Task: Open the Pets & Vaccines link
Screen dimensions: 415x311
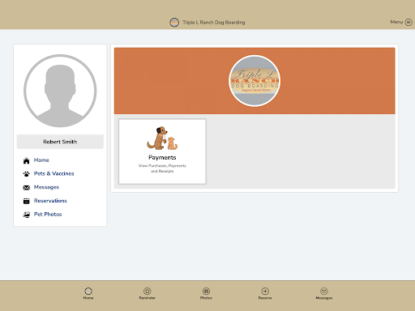Action: tap(53, 173)
